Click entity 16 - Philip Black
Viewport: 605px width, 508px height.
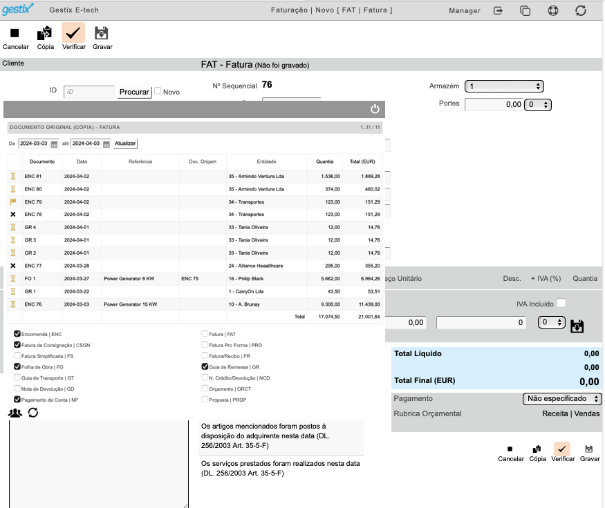click(246, 278)
